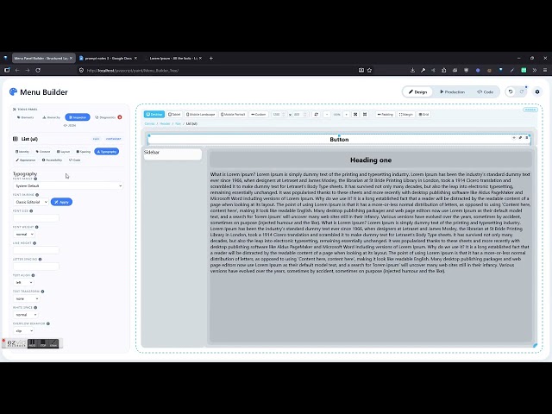Click viewport width stepper field
Screen dimensions: 552x414
tap(279, 115)
